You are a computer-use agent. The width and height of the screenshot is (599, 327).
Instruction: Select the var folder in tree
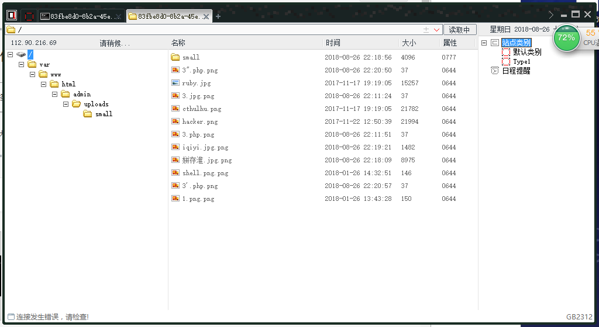(44, 64)
